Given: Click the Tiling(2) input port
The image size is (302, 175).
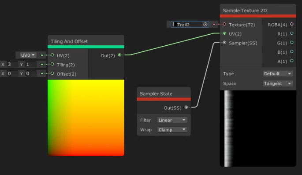Looking at the screenshot, I should click(x=52, y=64).
